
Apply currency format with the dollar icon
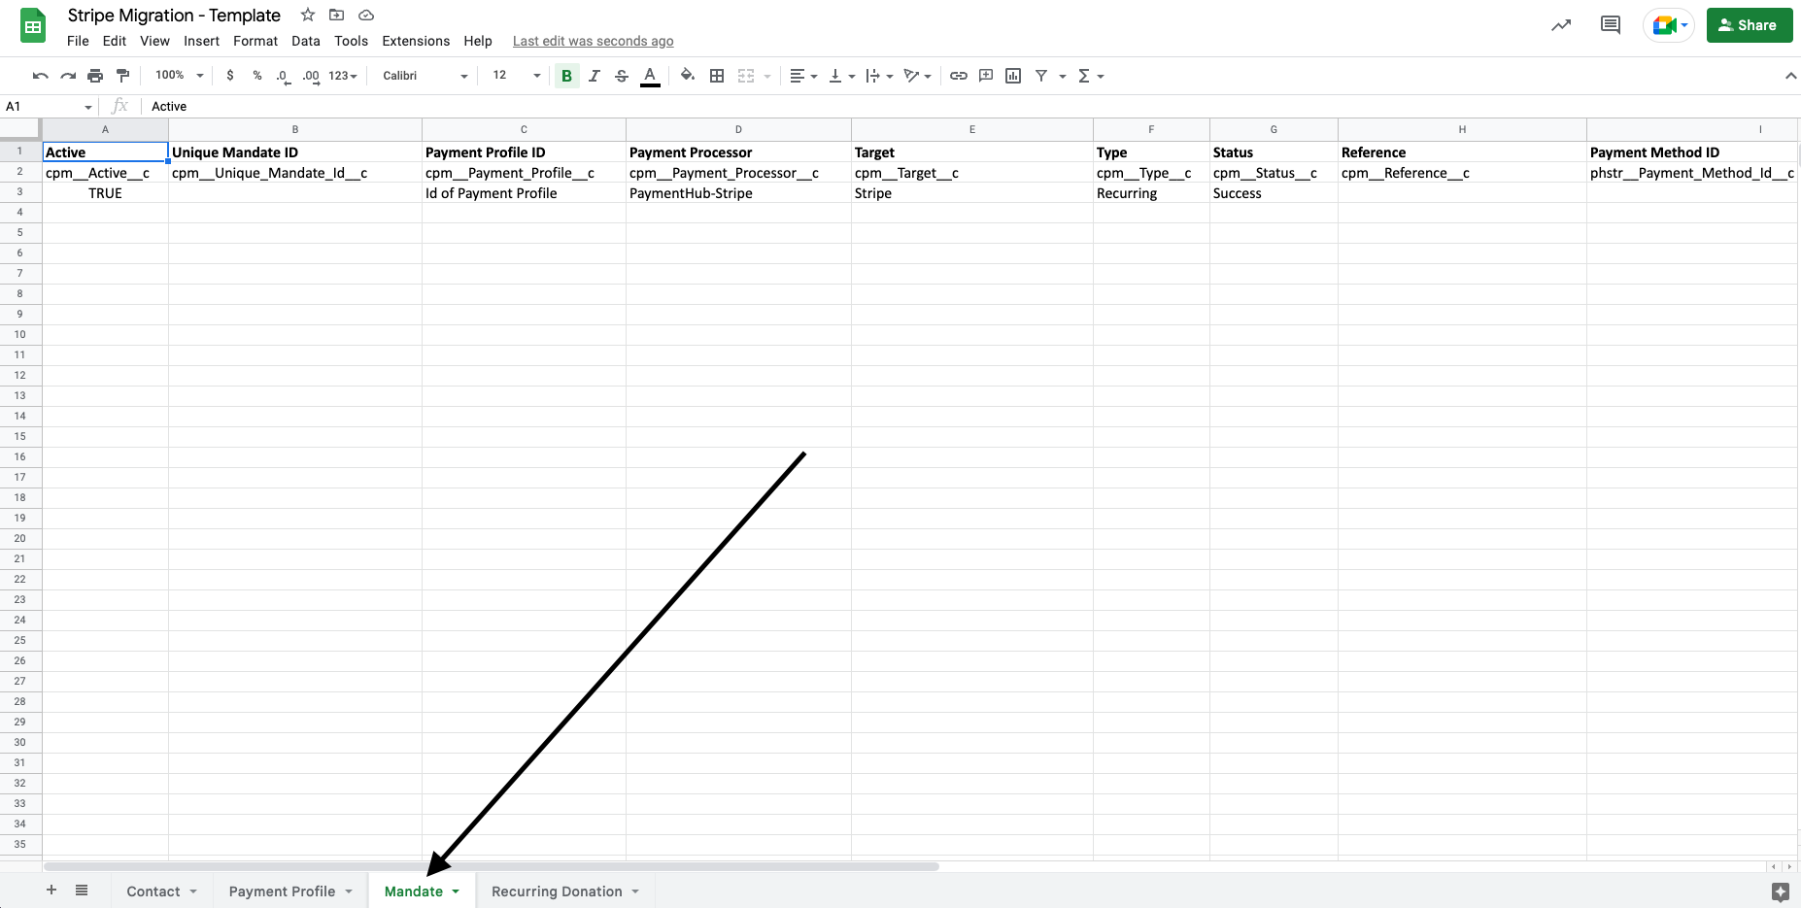click(x=230, y=75)
